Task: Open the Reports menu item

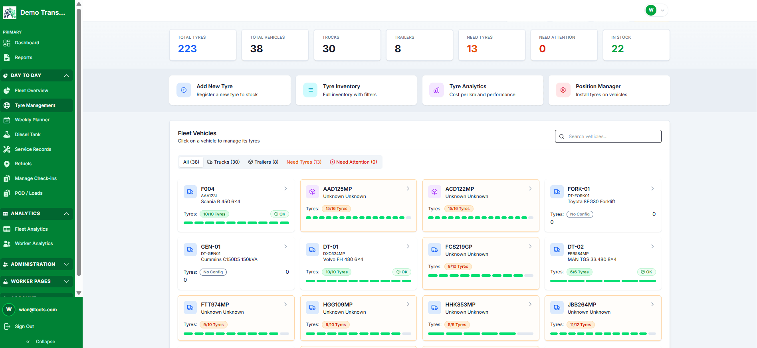Action: tap(37, 57)
